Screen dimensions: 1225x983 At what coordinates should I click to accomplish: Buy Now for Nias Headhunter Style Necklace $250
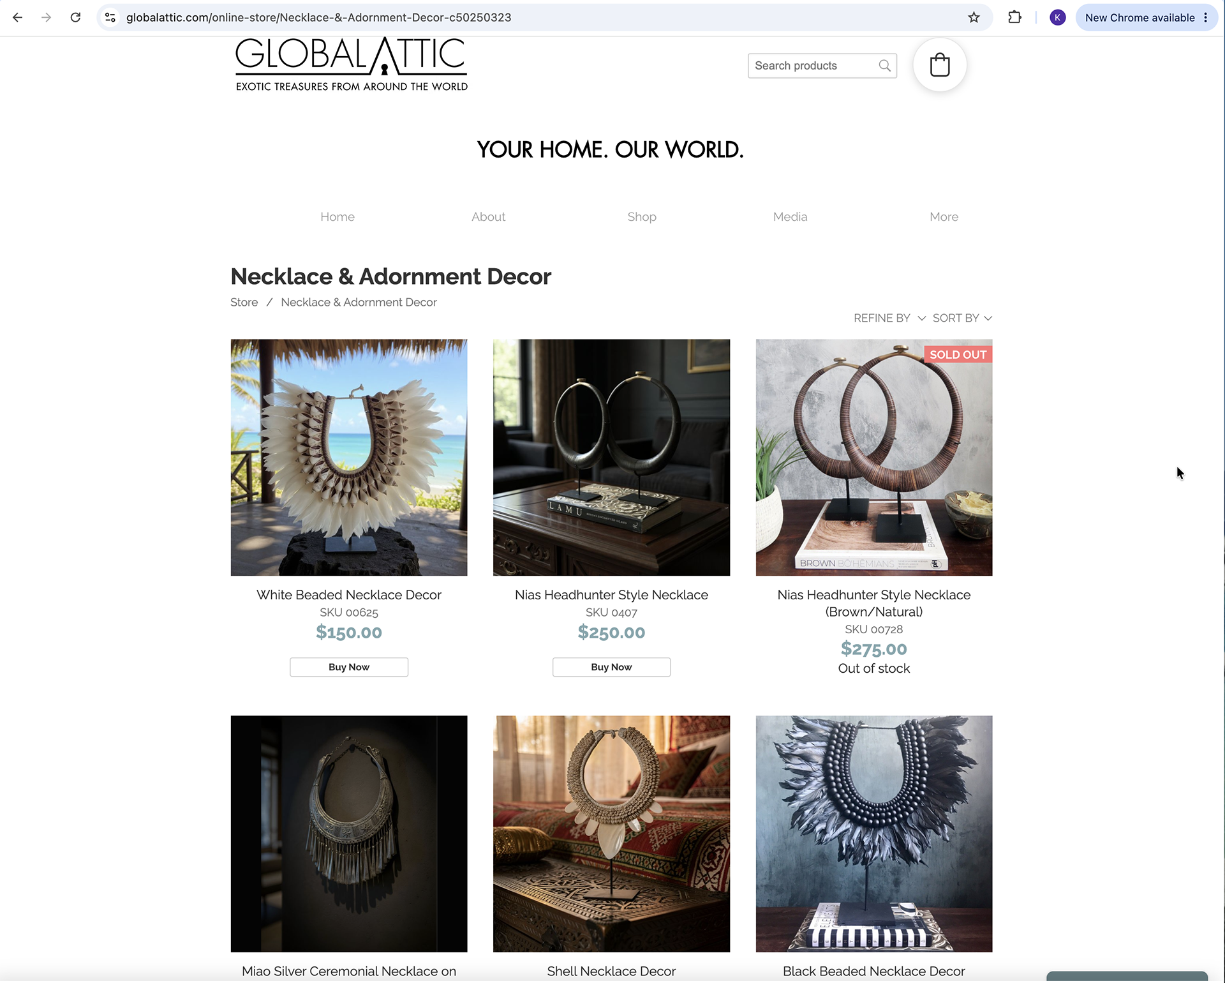[611, 667]
